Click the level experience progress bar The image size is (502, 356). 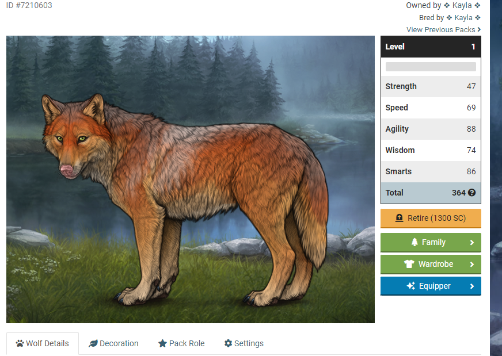(431, 67)
